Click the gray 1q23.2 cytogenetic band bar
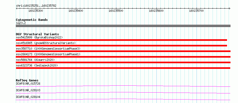238x103 pixels. pyautogui.click(x=123, y=26)
